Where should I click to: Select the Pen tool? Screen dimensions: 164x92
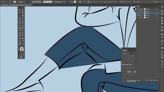[20, 16]
